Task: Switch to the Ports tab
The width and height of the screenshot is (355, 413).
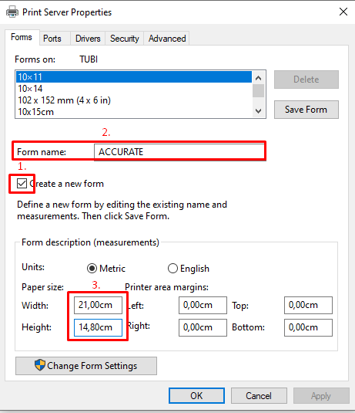Action: click(52, 39)
